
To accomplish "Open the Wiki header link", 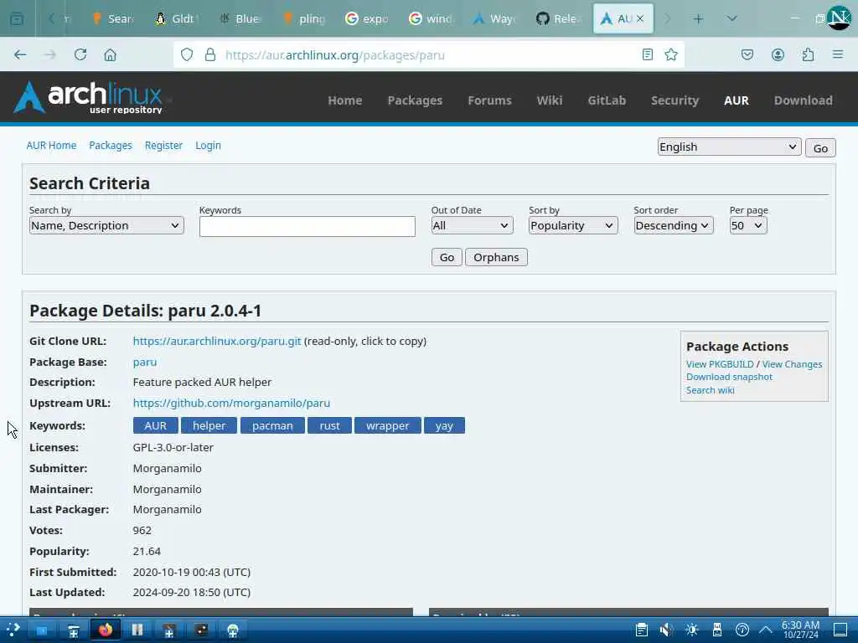I will (550, 100).
